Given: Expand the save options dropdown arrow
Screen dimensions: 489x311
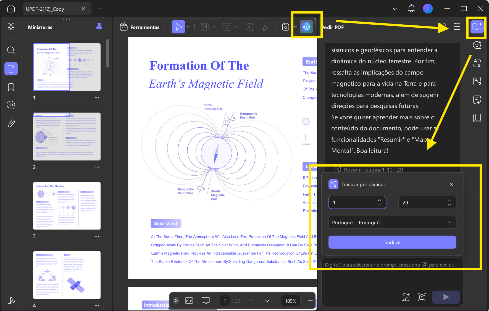Looking at the screenshot, I should pyautogui.click(x=295, y=27).
